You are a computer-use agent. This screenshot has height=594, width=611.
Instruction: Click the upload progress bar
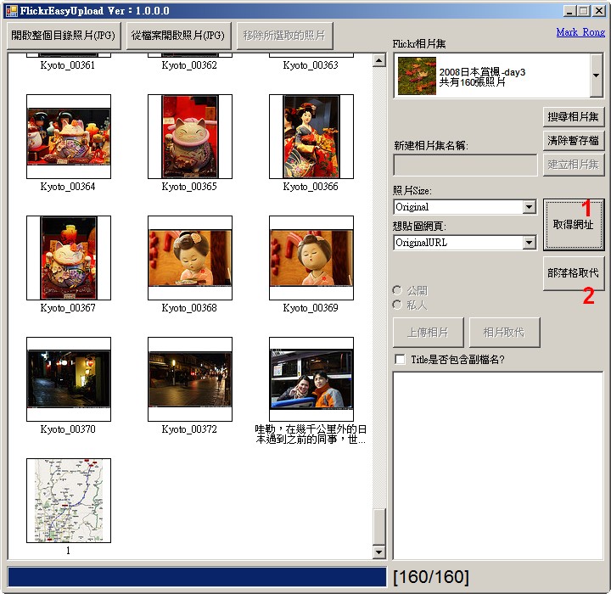pyautogui.click(x=197, y=577)
